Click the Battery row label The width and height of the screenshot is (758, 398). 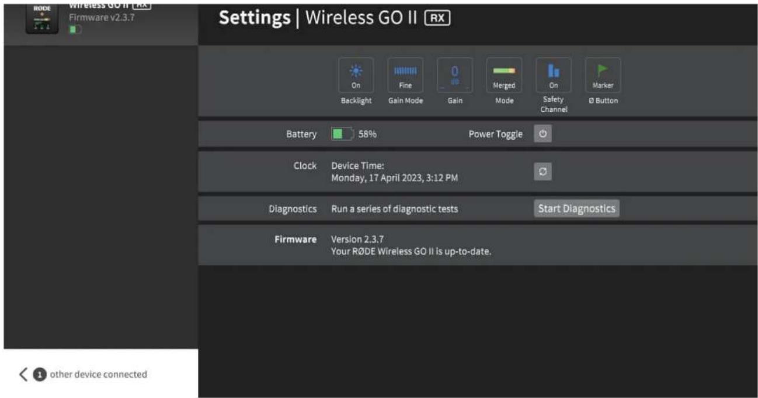pos(301,135)
